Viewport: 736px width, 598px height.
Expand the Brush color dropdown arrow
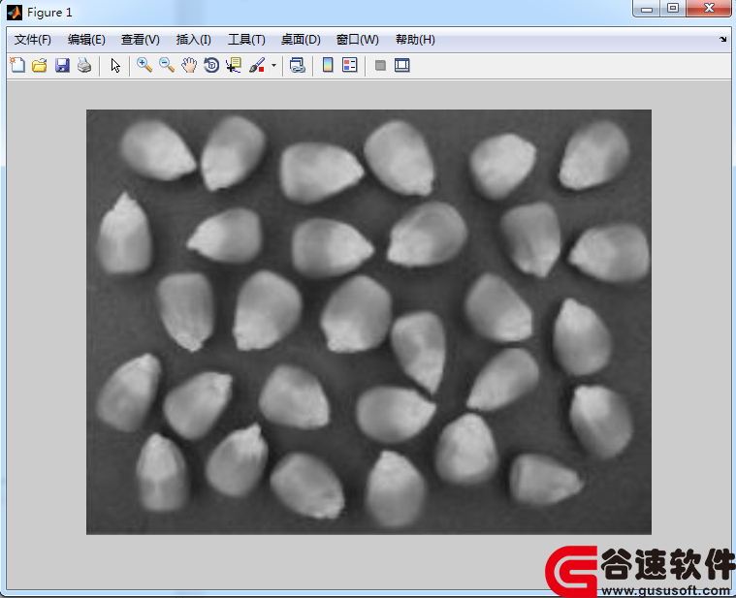(x=273, y=65)
